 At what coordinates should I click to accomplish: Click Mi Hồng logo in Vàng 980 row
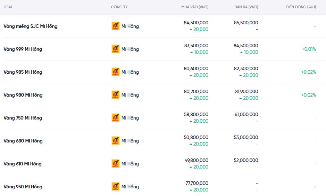click(x=115, y=95)
